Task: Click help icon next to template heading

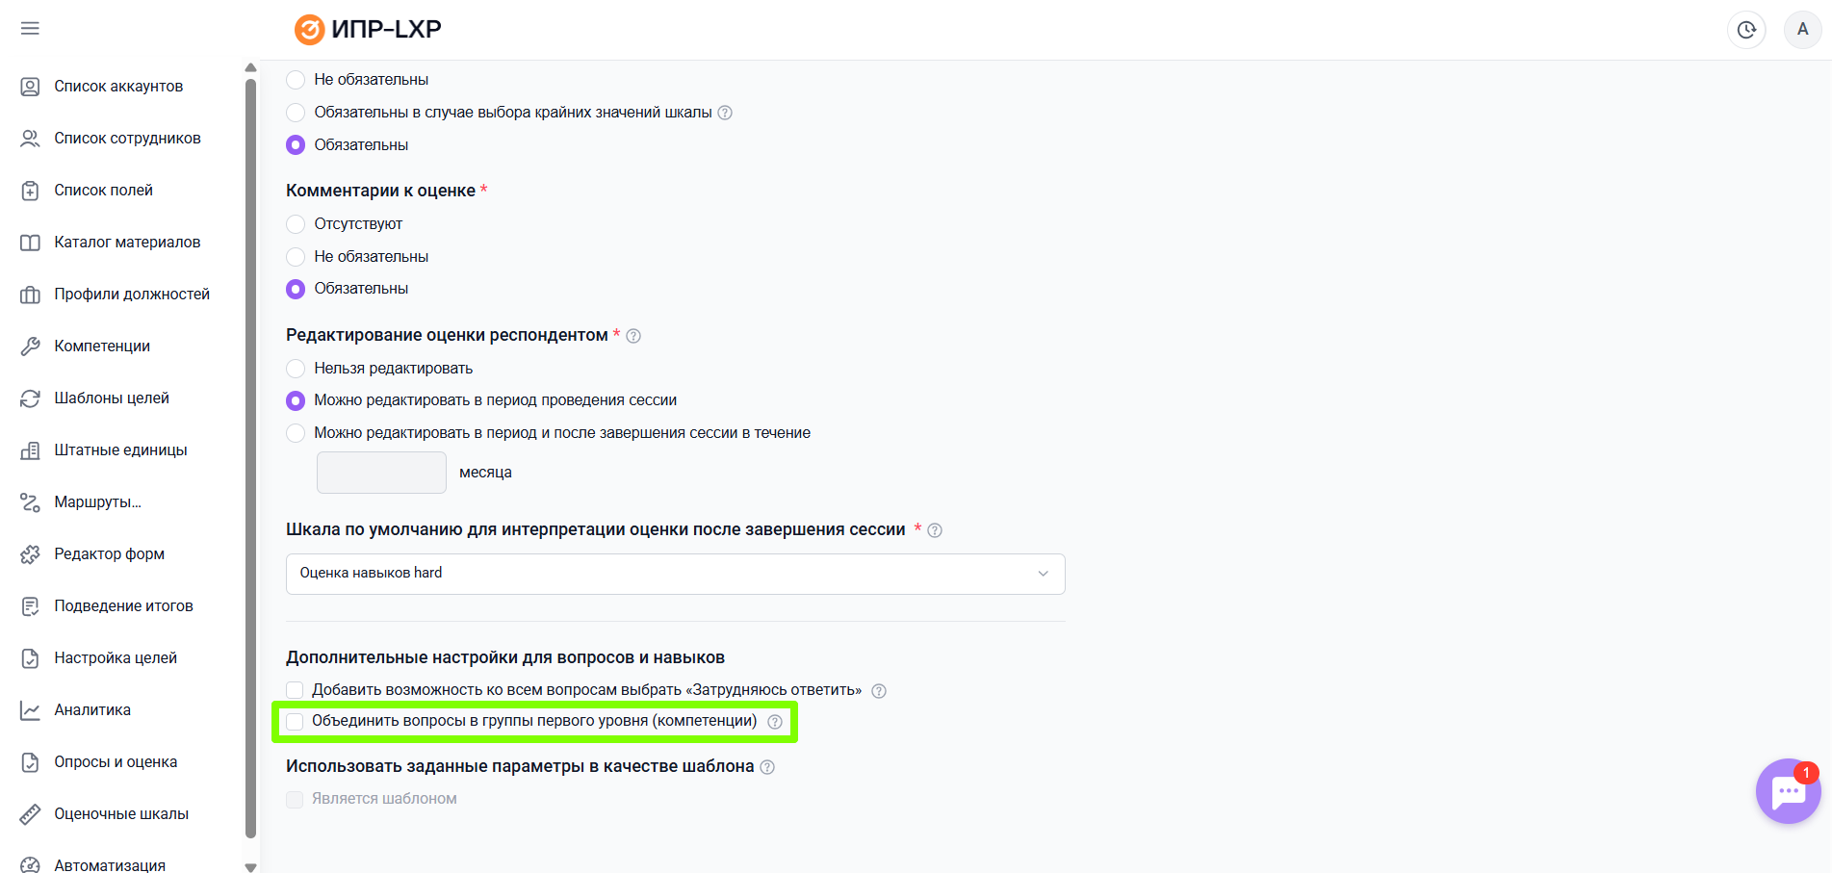Action: 767,767
